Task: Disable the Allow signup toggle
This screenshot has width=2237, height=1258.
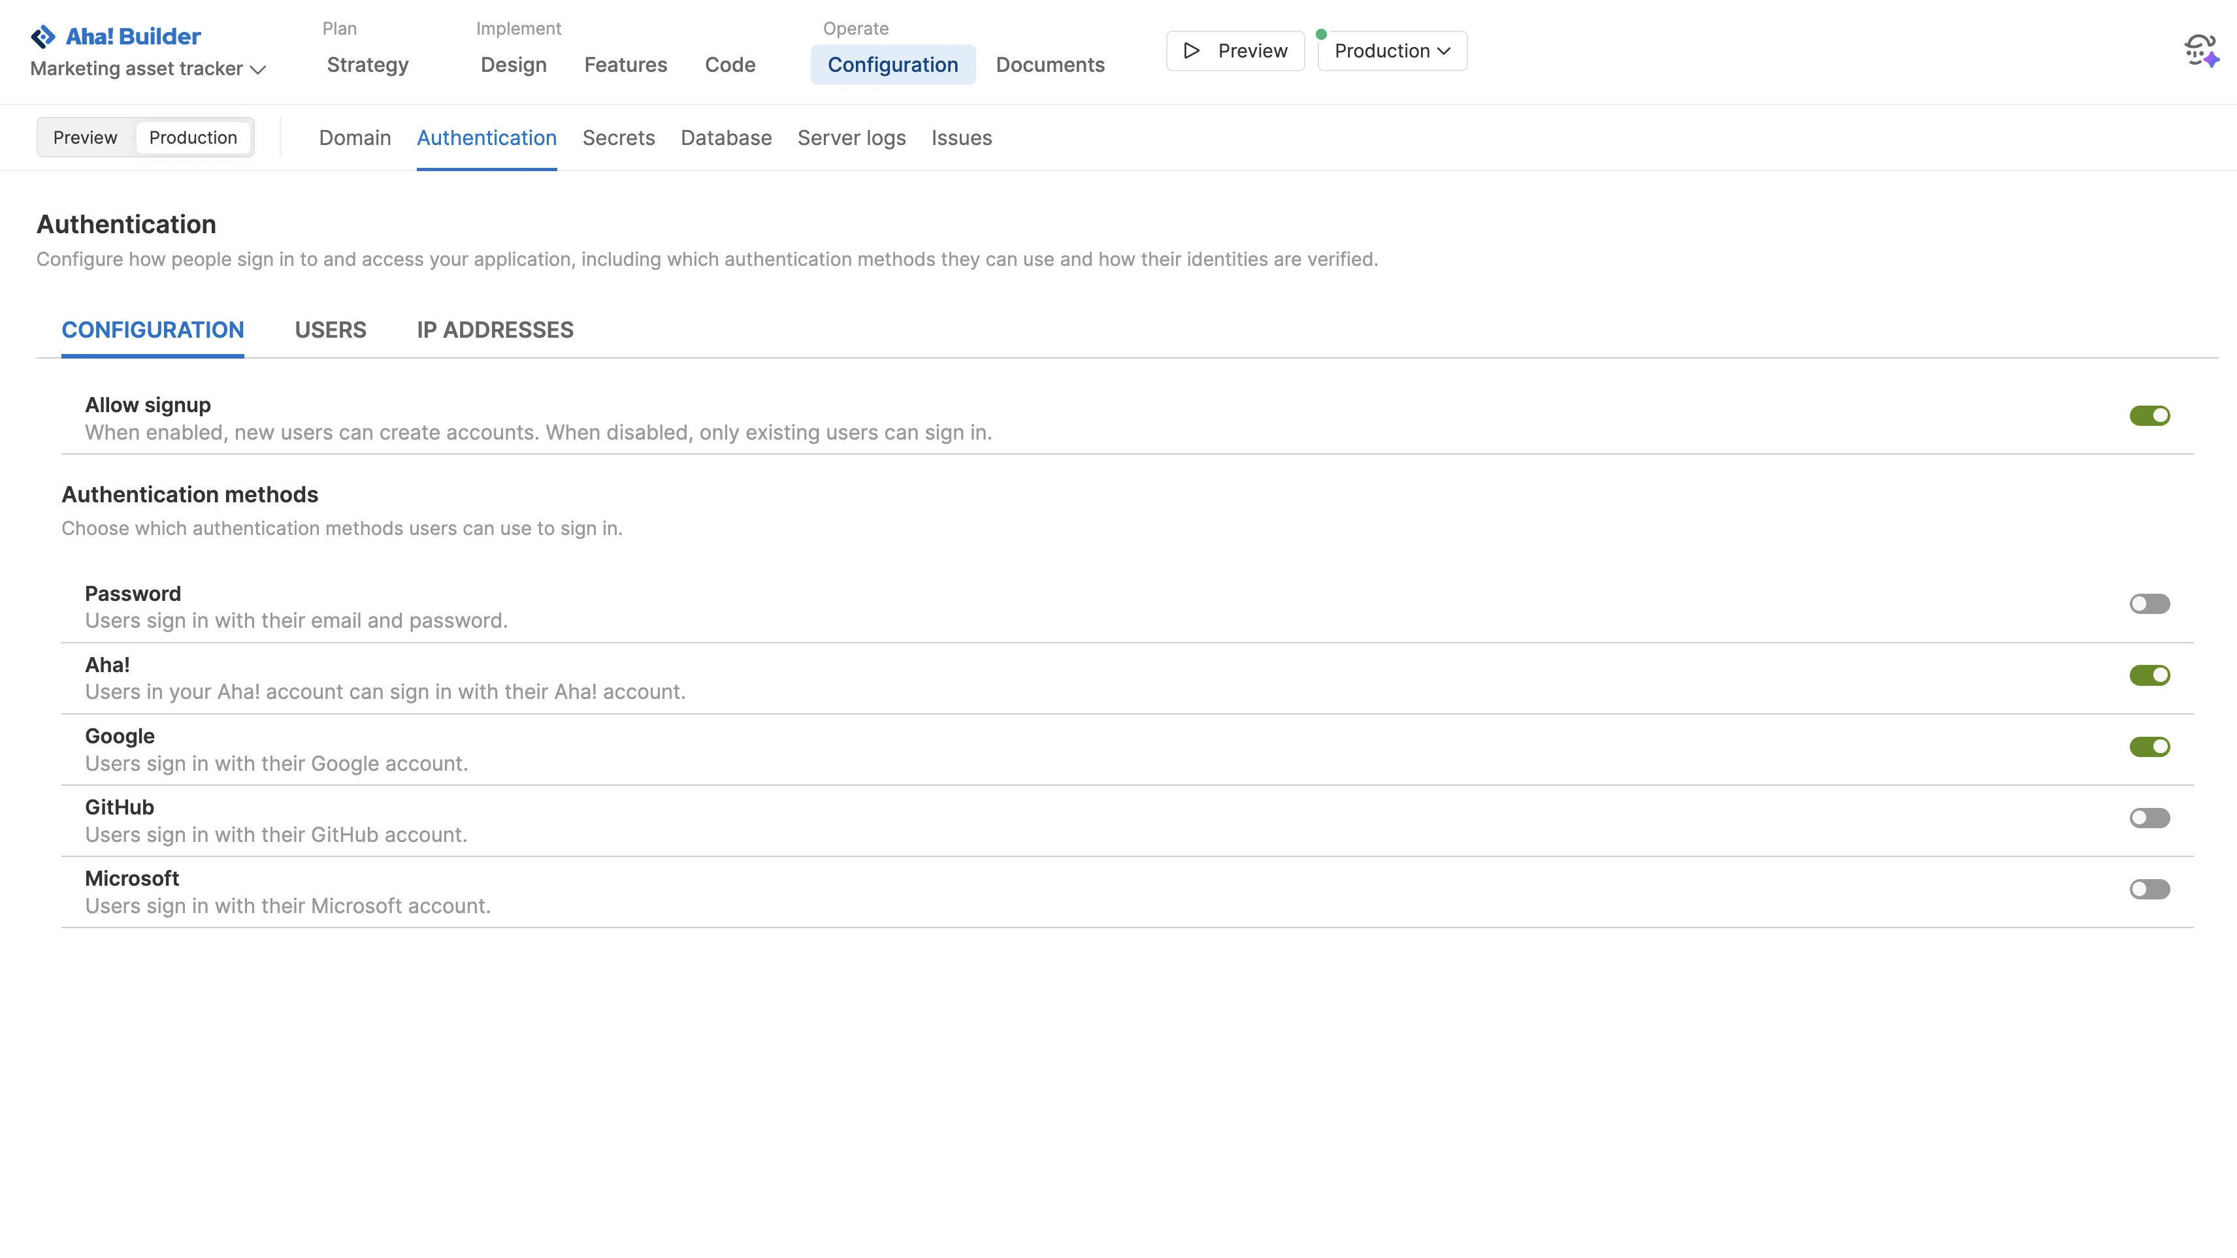Action: point(2149,416)
